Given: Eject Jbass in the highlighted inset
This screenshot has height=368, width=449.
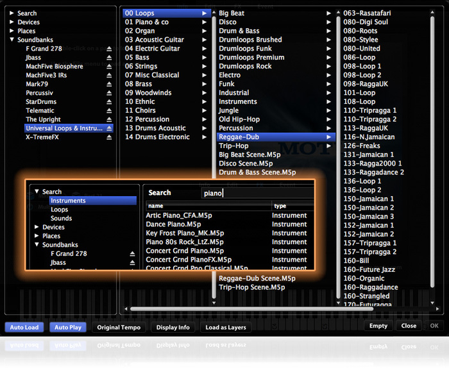Looking at the screenshot, I should 132,262.
